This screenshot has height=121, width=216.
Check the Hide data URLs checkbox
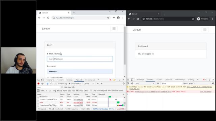62,87
